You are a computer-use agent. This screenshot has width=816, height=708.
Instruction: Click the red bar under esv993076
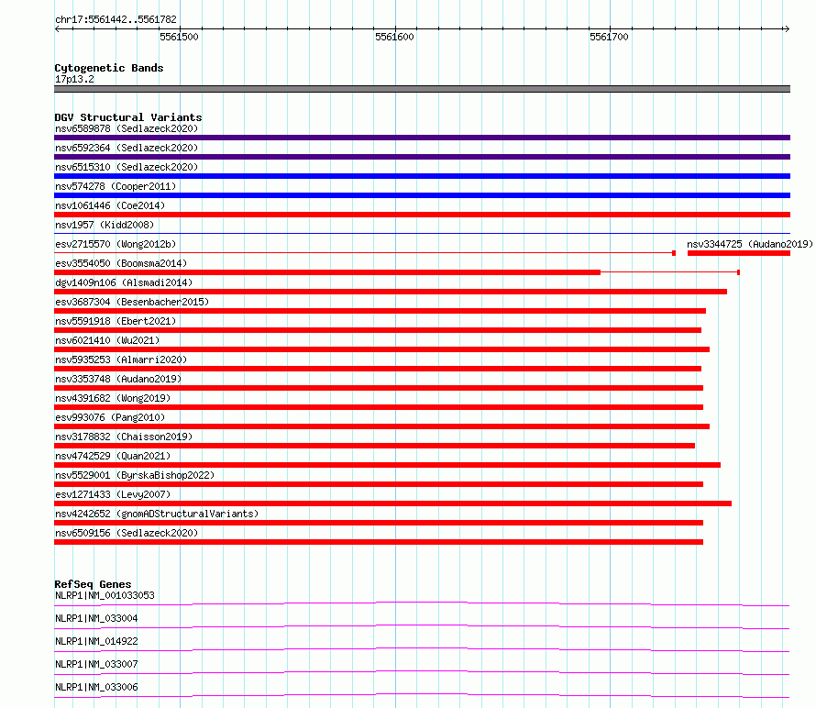(x=382, y=426)
